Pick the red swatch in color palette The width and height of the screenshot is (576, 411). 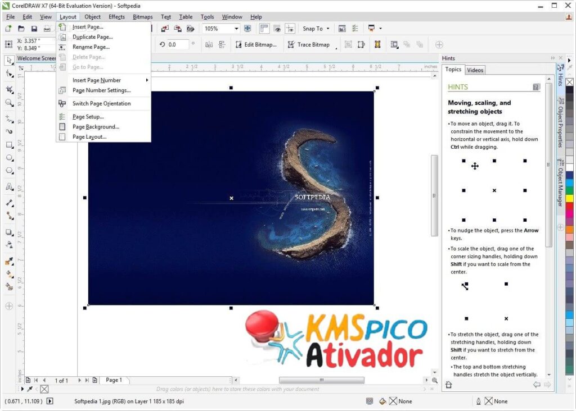tap(569, 207)
